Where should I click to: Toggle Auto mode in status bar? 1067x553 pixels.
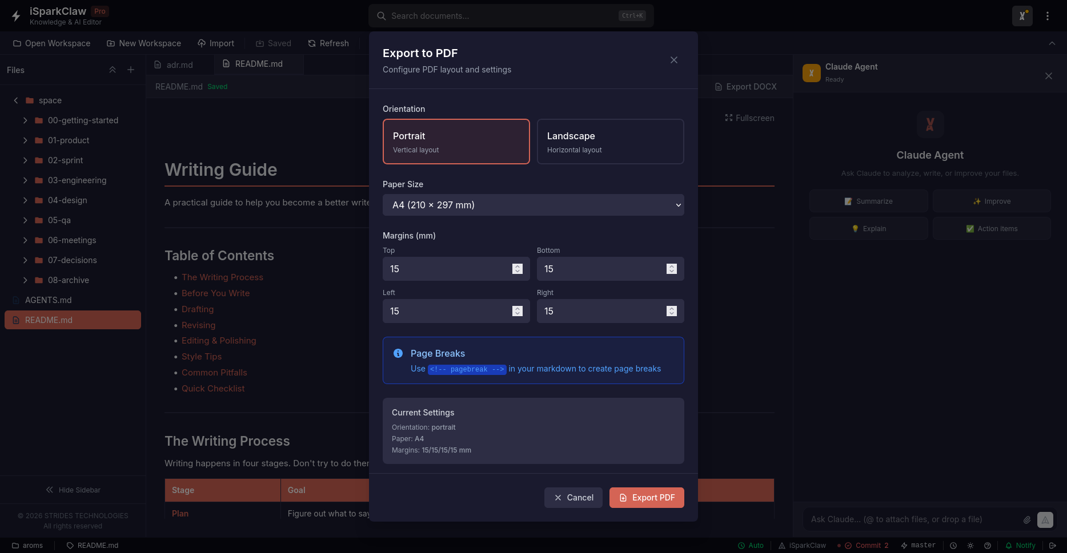tap(751, 546)
